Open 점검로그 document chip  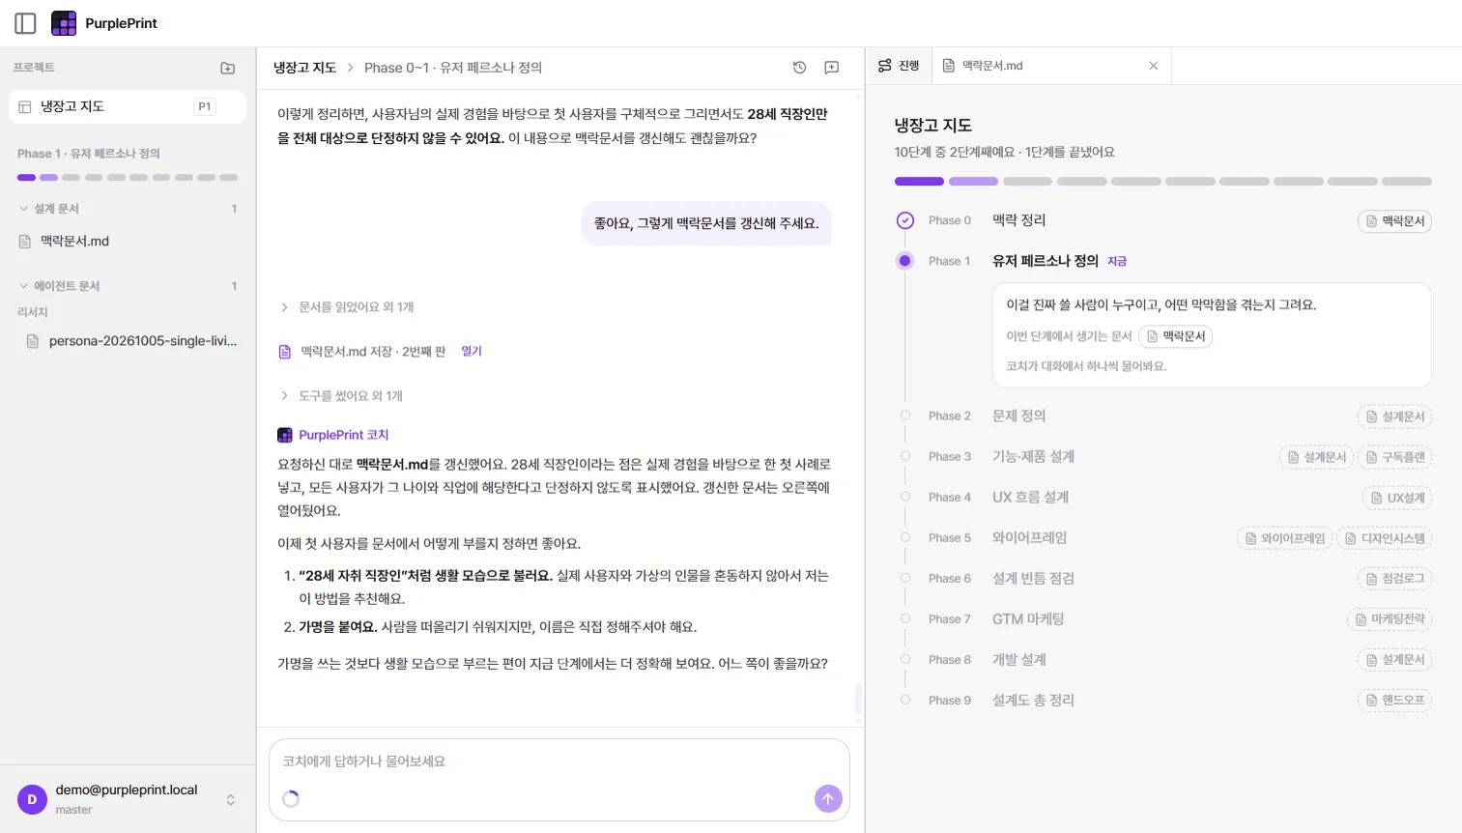(x=1394, y=579)
